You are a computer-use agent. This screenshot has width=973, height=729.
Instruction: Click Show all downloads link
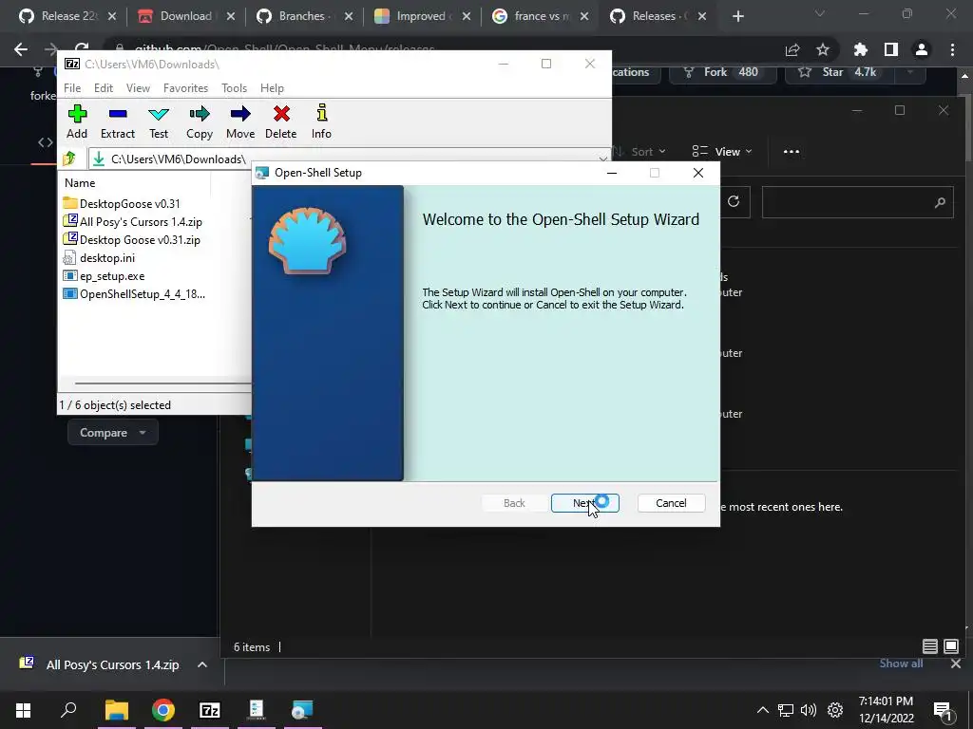tap(901, 664)
